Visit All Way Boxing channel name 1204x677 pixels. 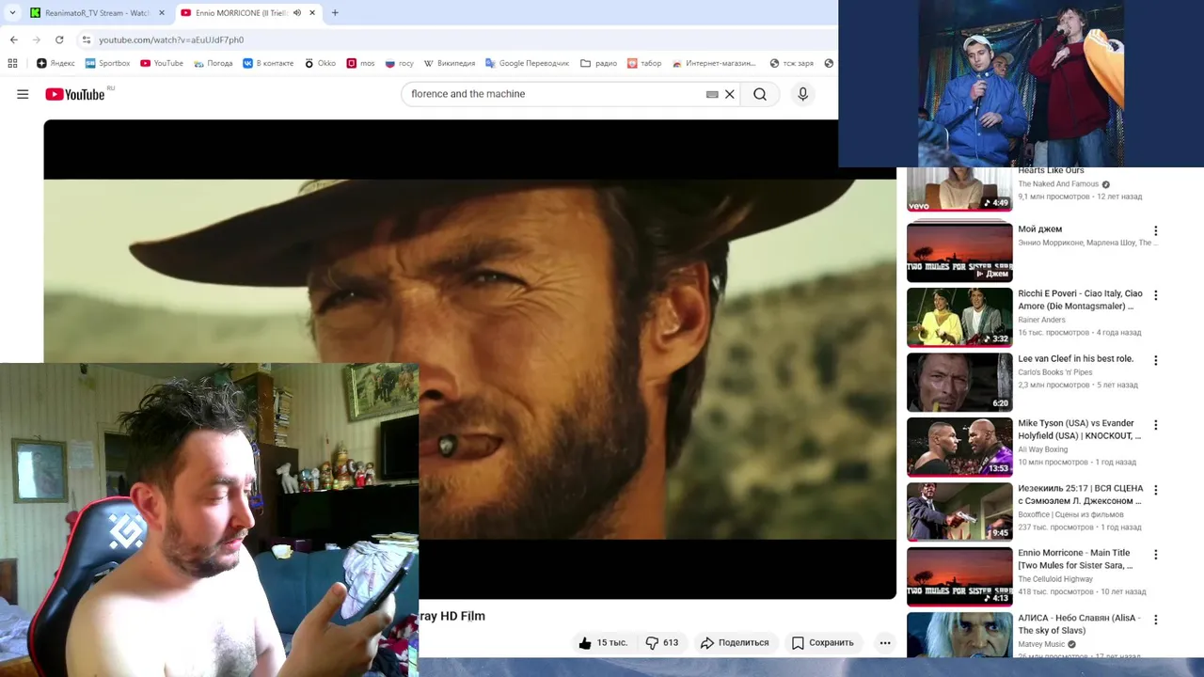1042,449
